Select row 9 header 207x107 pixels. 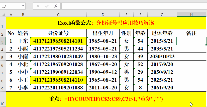pos(3,88)
